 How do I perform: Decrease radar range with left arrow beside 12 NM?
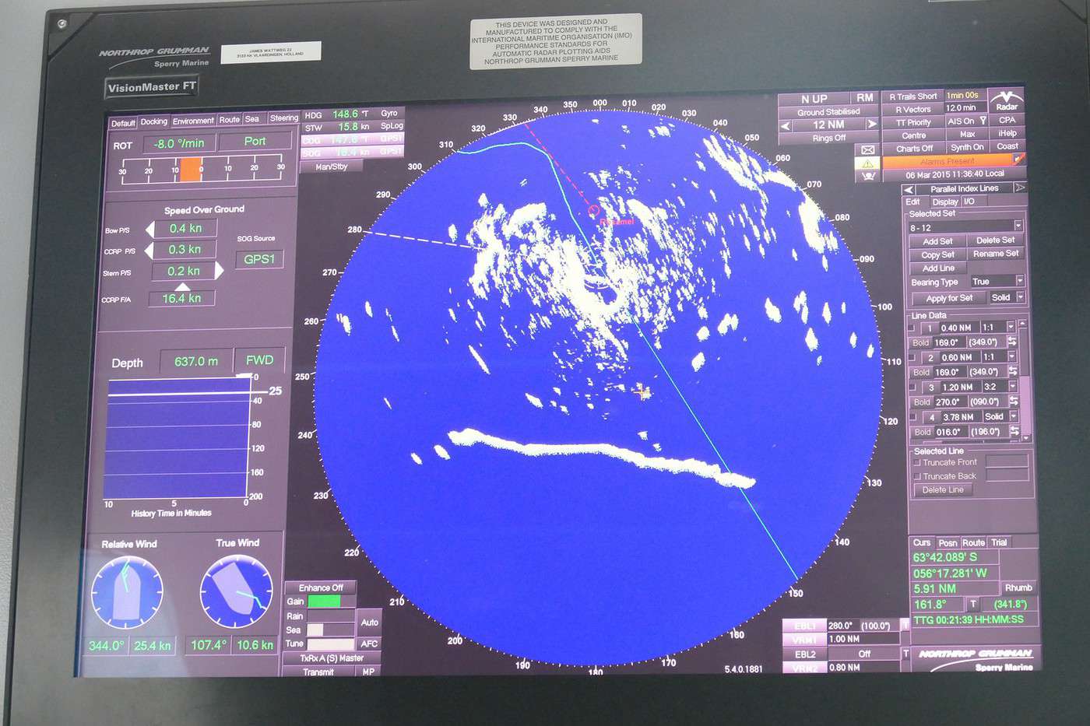(x=785, y=125)
